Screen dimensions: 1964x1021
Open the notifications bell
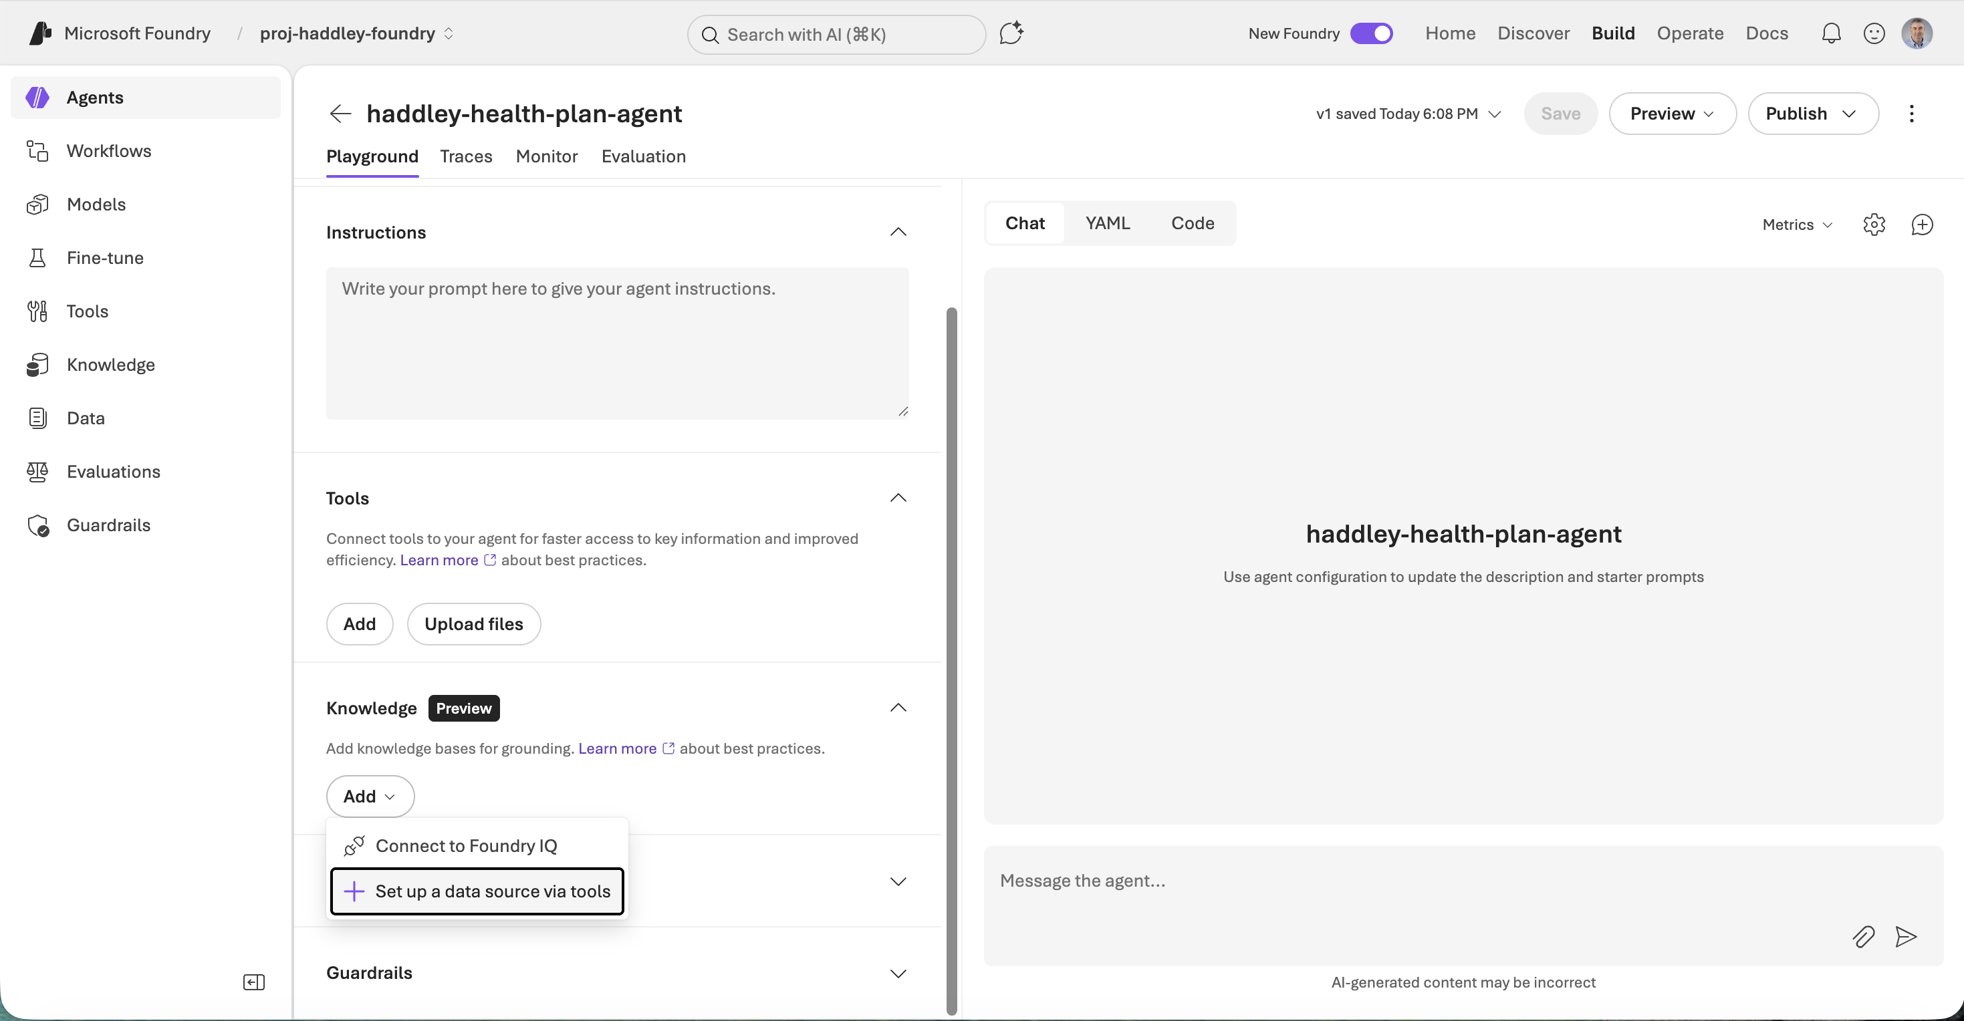coord(1832,33)
